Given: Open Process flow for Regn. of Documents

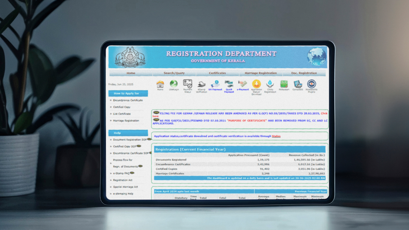Looking at the screenshot, I should [125, 163].
